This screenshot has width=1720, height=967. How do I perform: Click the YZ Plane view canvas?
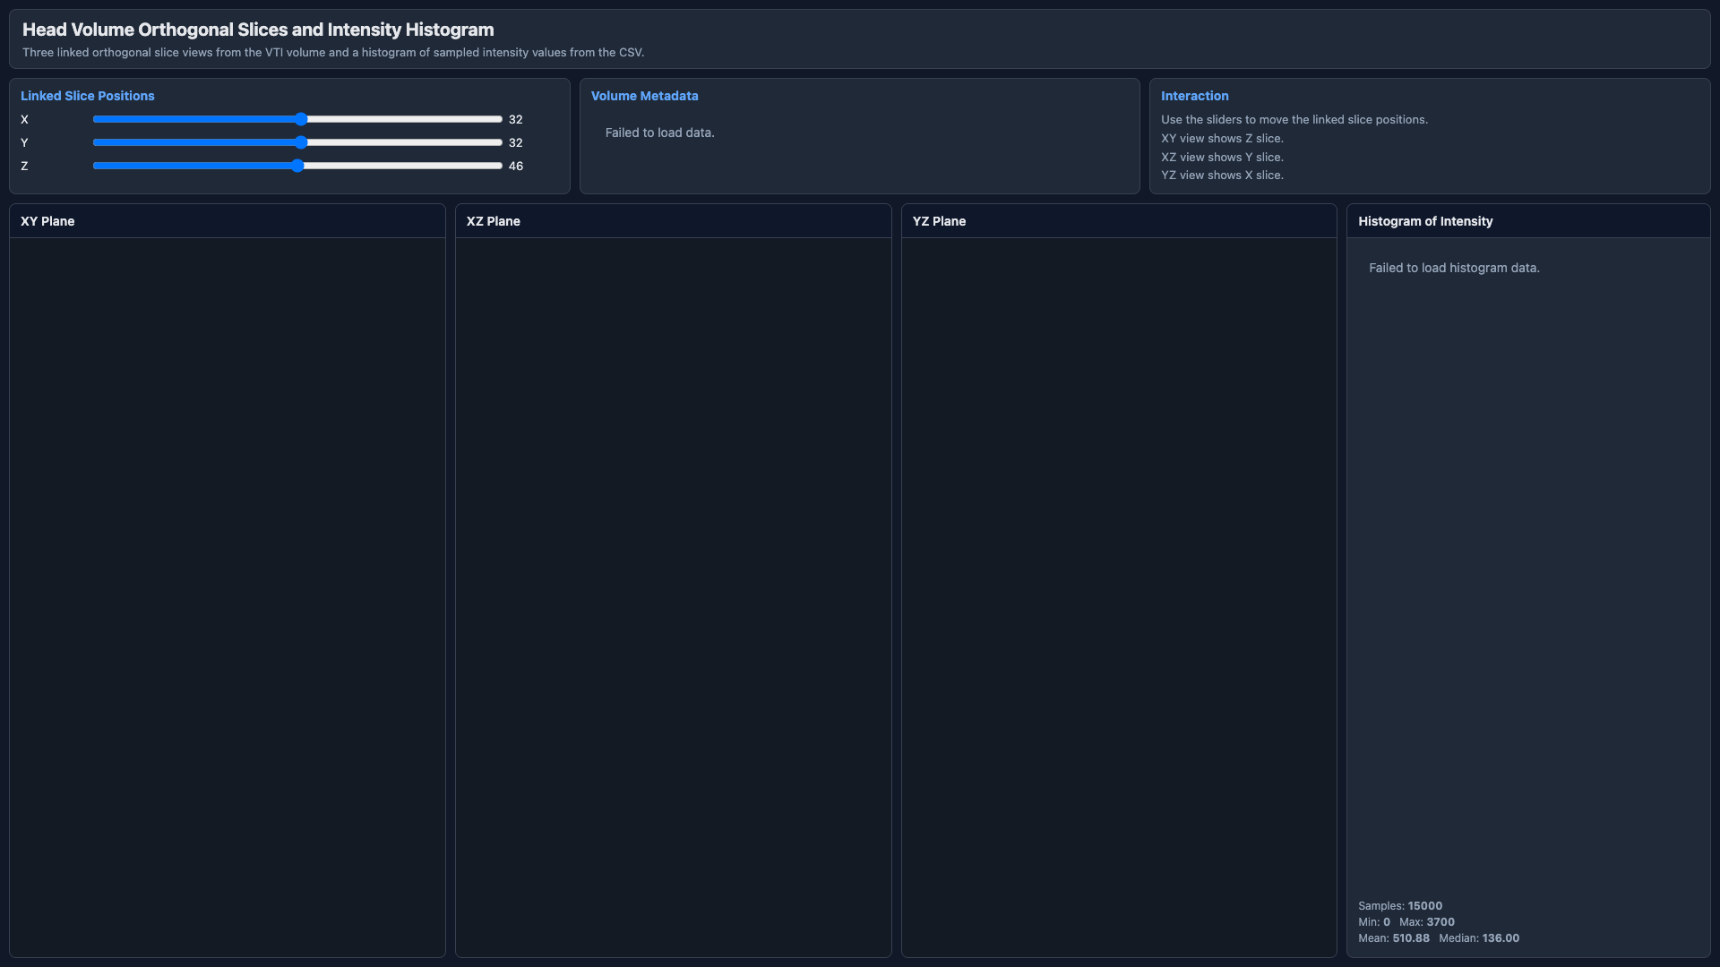[x=1119, y=597]
